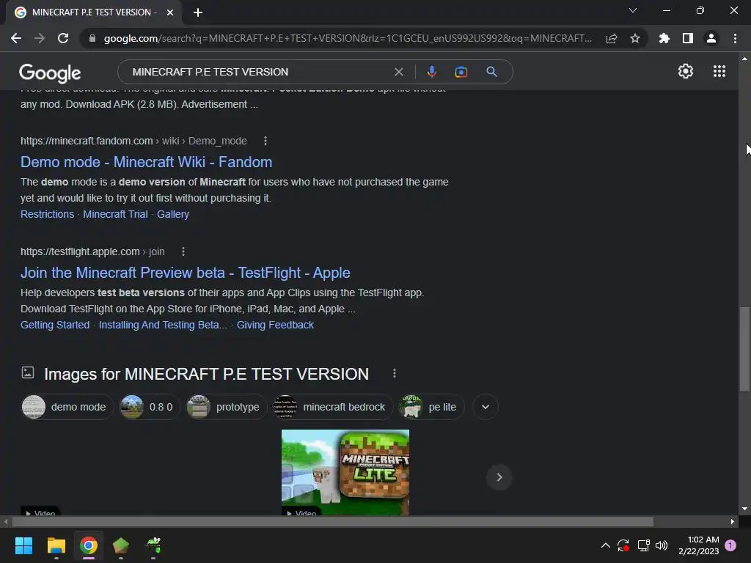Filter images by minecraft bedrock chip
Screen dimensions: 751x563
pos(332,407)
